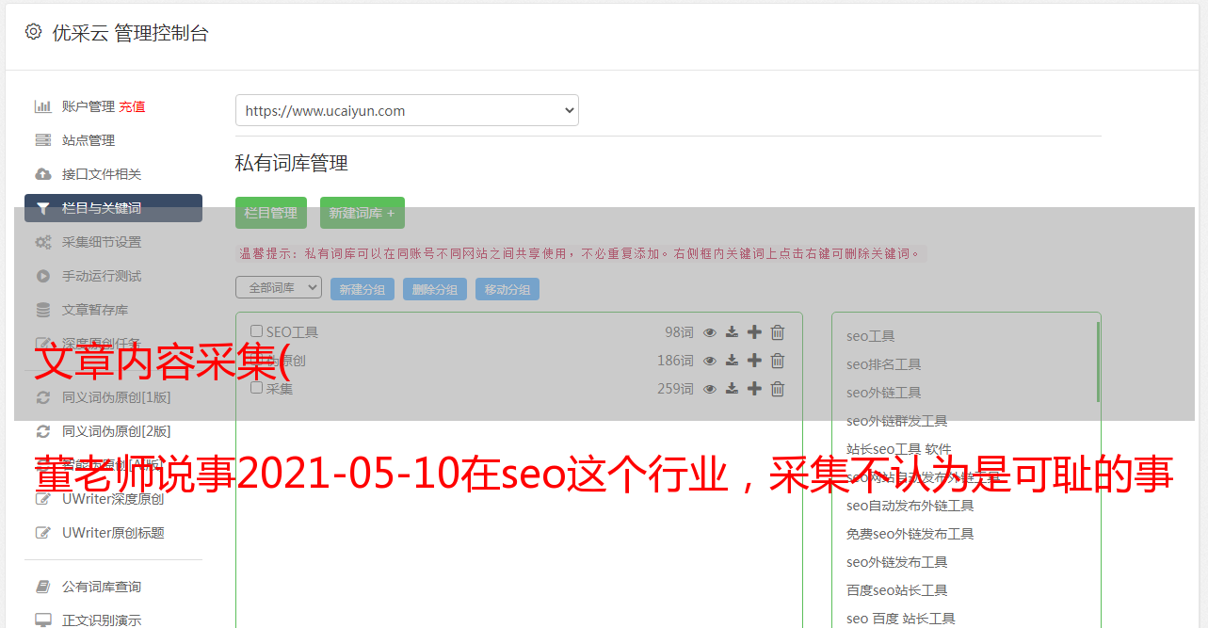Delete the SEO工具 library with trash icon
The image size is (1208, 628).
click(778, 332)
